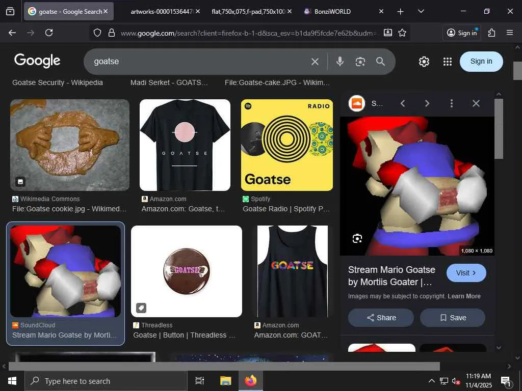Click the install/download icon in address bar
The height and width of the screenshot is (391, 522).
click(387, 33)
